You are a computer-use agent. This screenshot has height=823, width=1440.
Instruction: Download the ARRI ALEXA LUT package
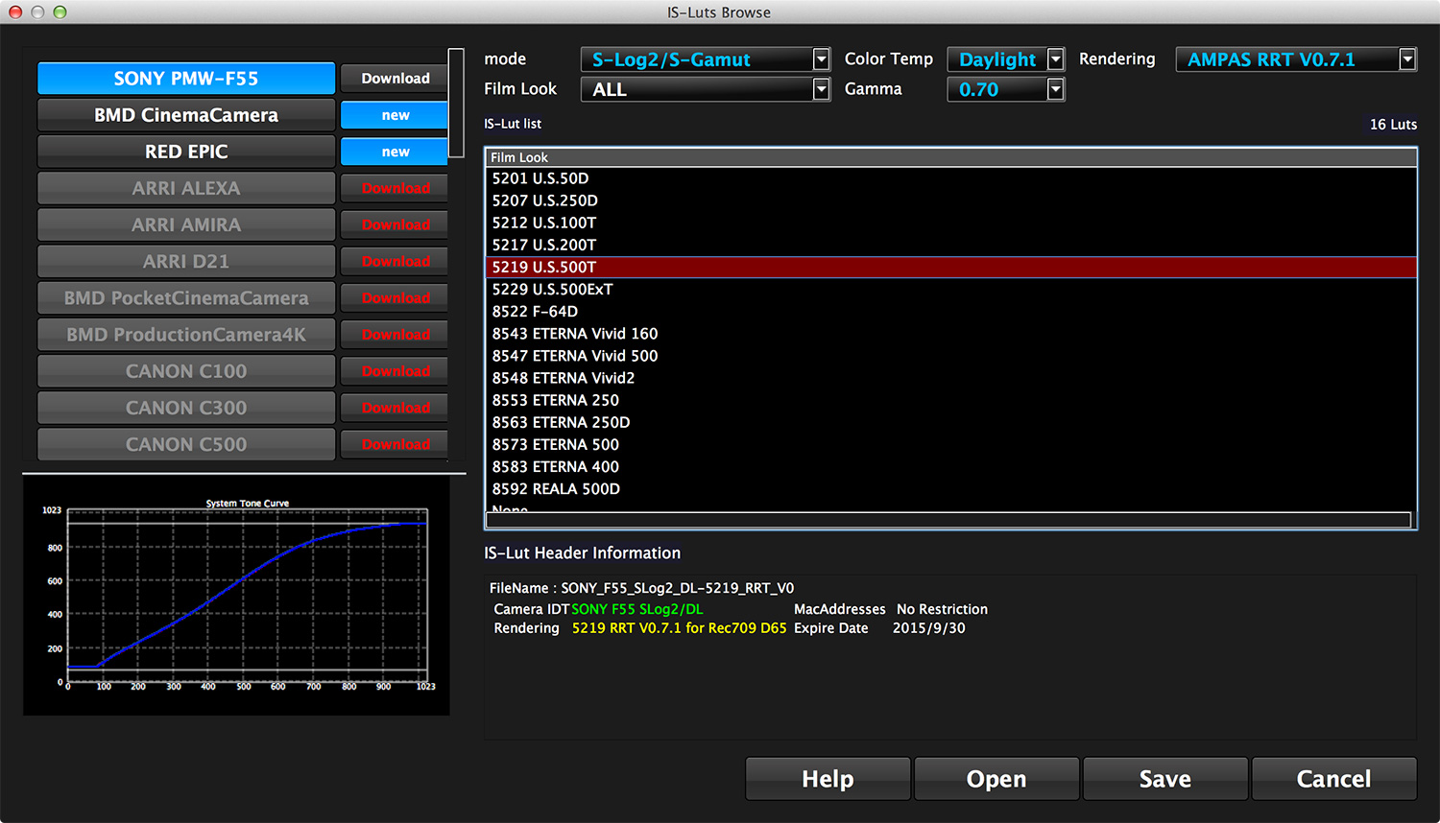tap(395, 189)
